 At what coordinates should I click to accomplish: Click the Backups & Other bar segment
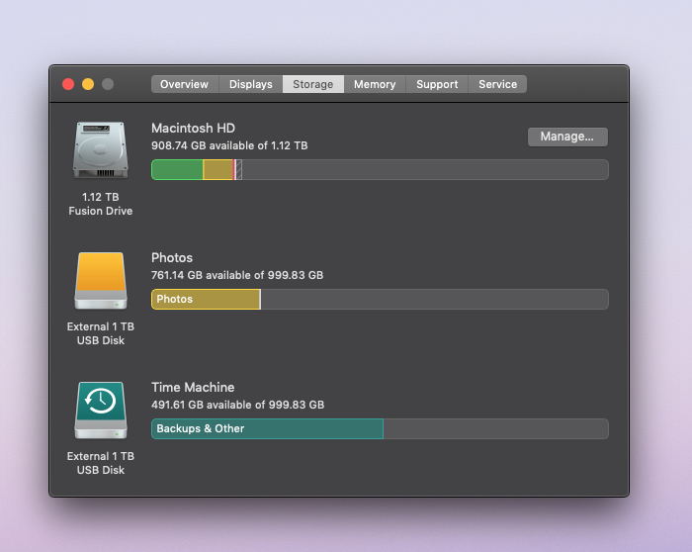click(268, 428)
